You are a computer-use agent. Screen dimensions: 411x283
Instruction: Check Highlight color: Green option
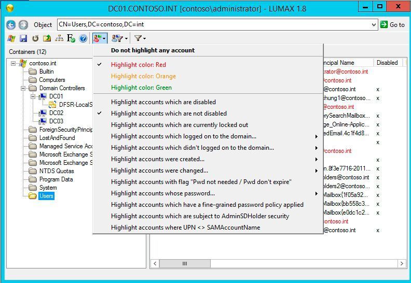[208, 88]
